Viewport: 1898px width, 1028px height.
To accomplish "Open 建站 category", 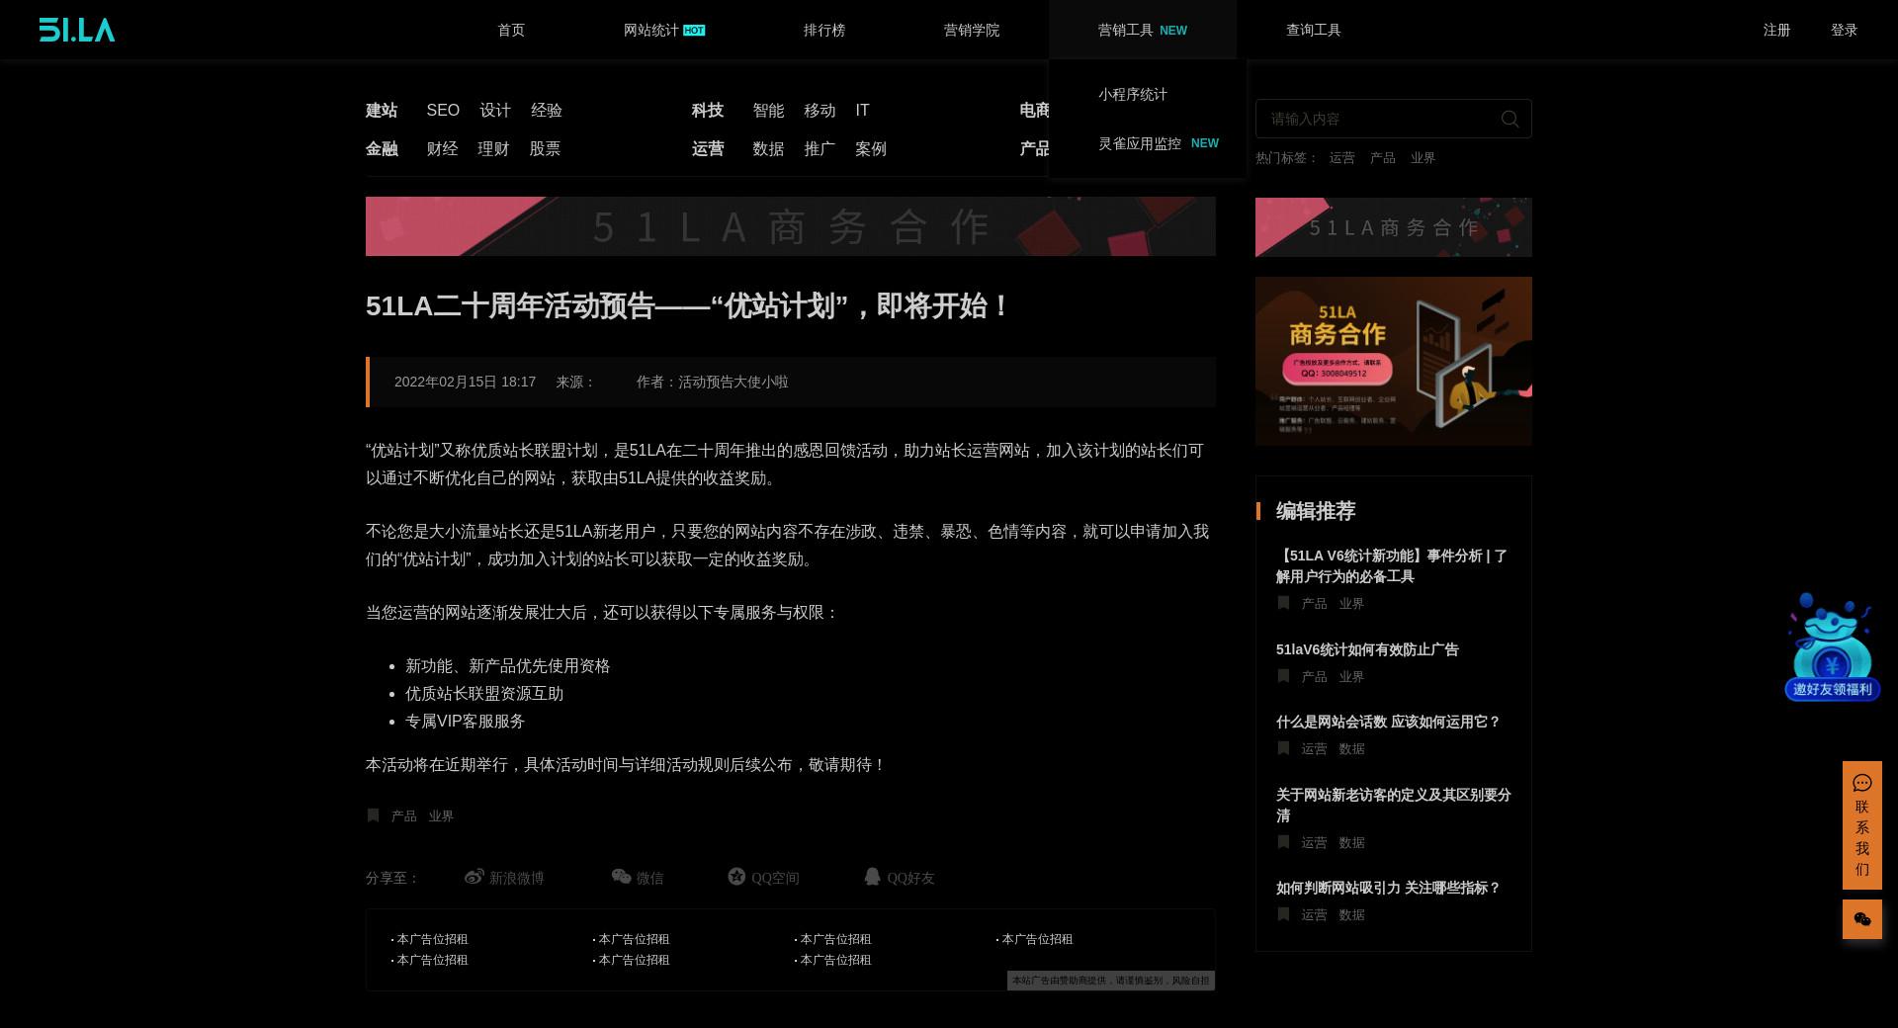I will 382,110.
